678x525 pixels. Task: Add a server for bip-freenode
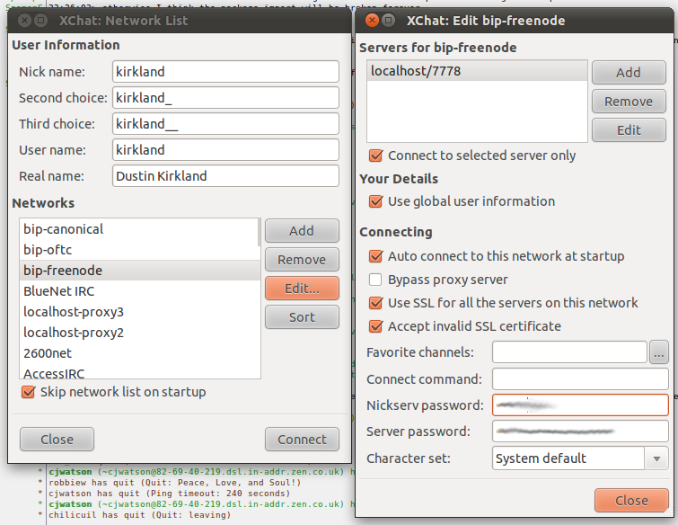[x=629, y=72]
